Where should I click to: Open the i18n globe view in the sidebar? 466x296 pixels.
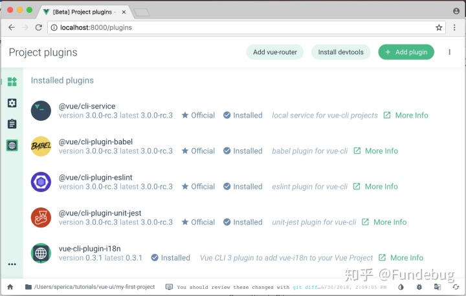pos(12,145)
